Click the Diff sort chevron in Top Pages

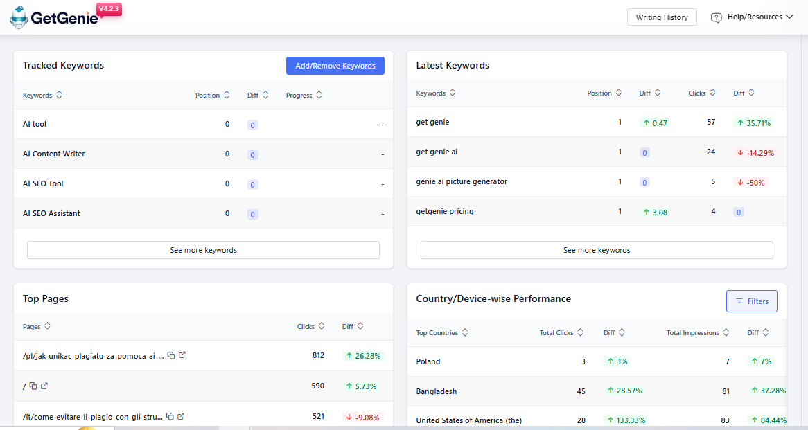tap(362, 326)
